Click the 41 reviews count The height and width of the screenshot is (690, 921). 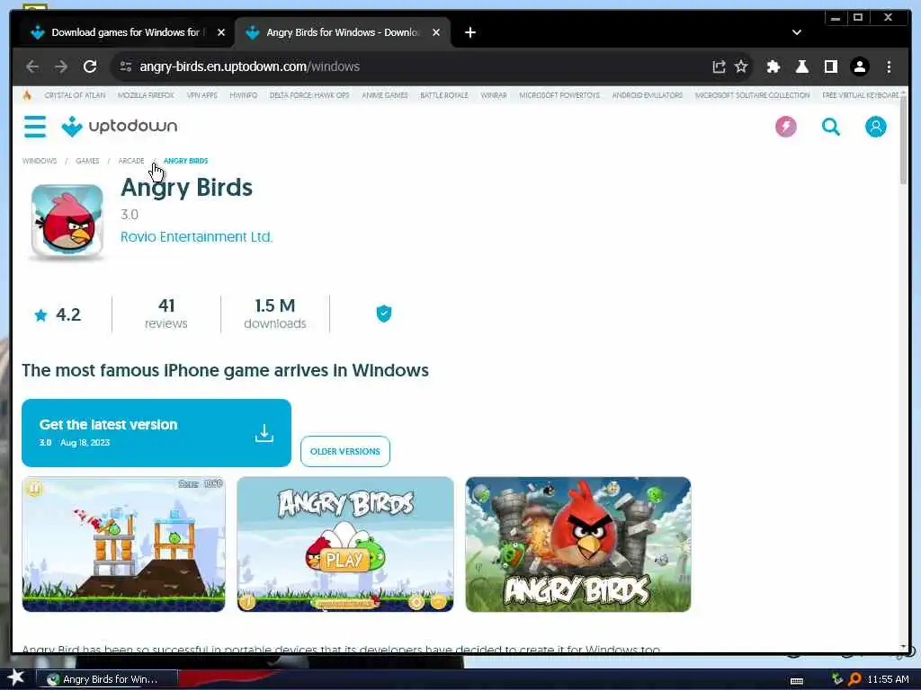tap(166, 314)
